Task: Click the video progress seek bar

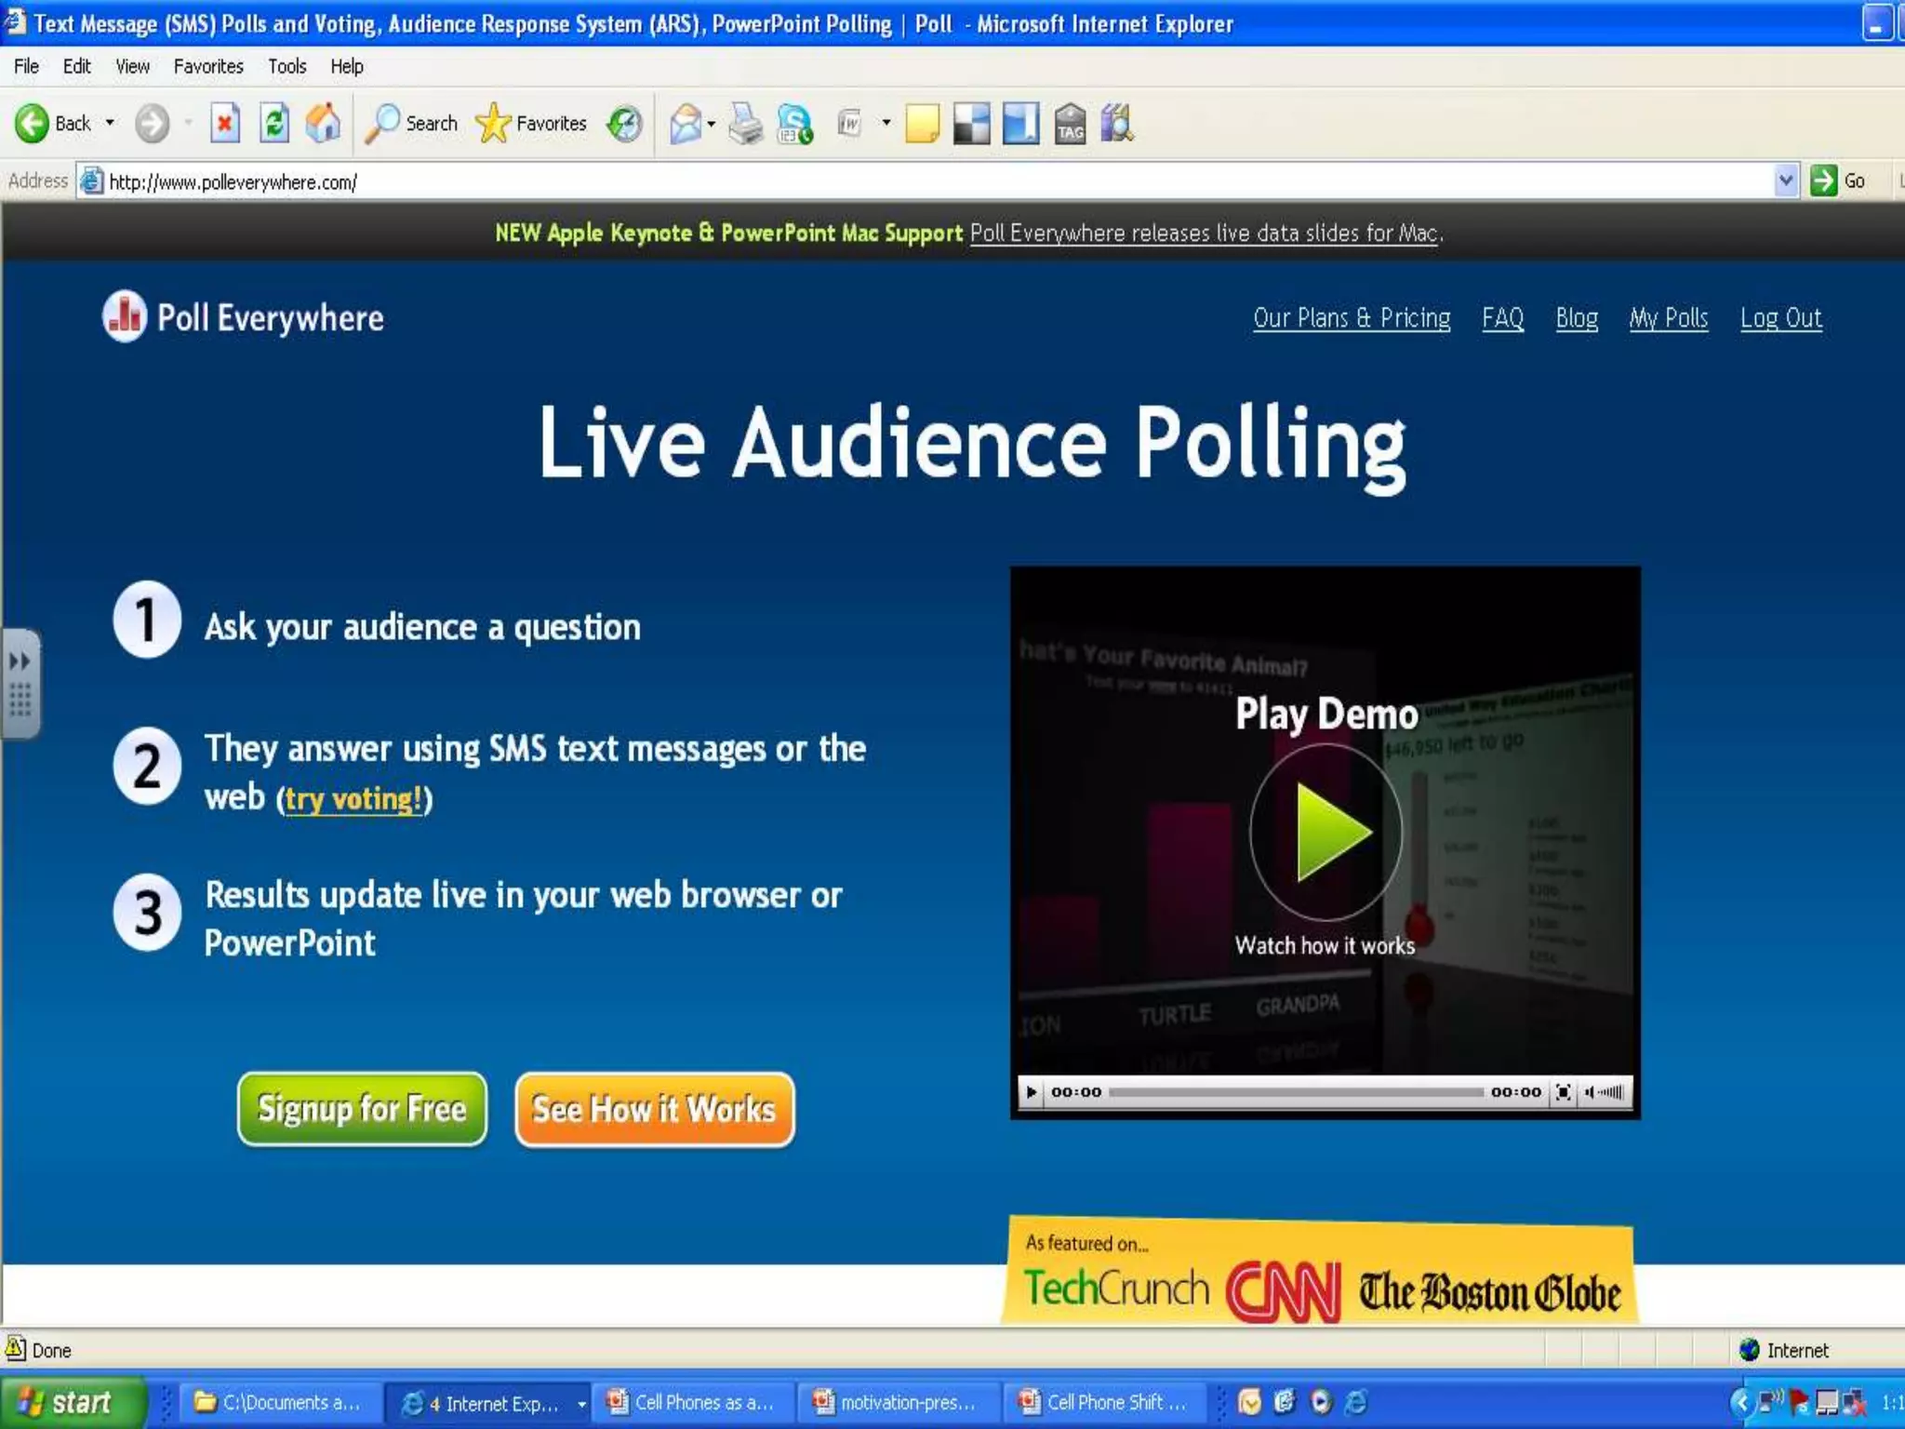Action: [1295, 1092]
